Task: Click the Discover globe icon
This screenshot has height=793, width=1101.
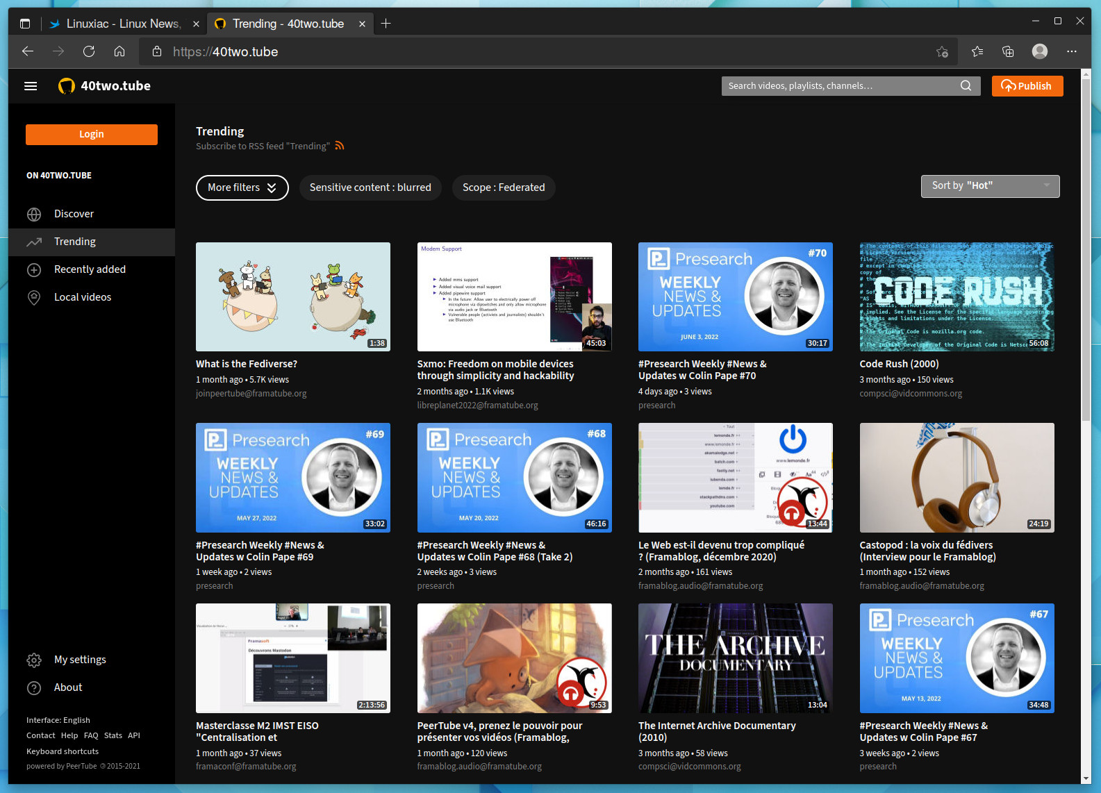Action: tap(34, 215)
